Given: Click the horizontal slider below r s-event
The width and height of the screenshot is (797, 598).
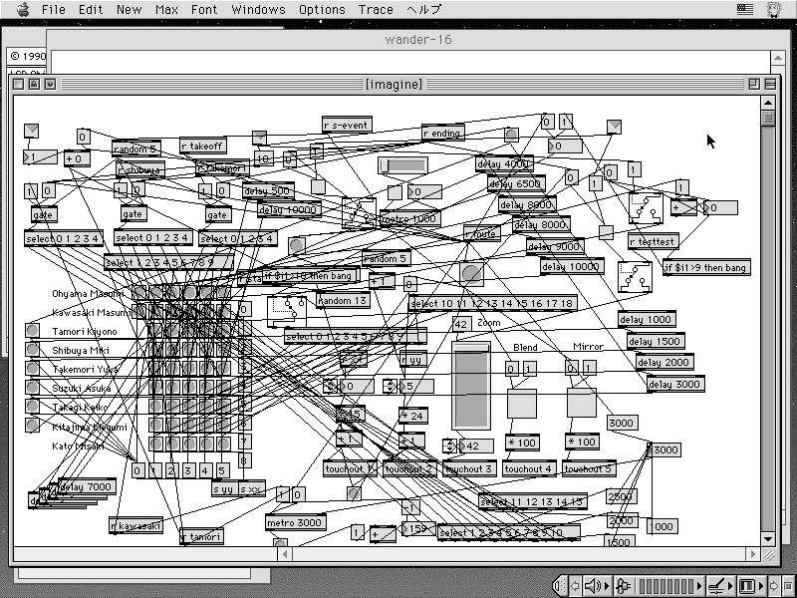Looking at the screenshot, I should [x=402, y=165].
